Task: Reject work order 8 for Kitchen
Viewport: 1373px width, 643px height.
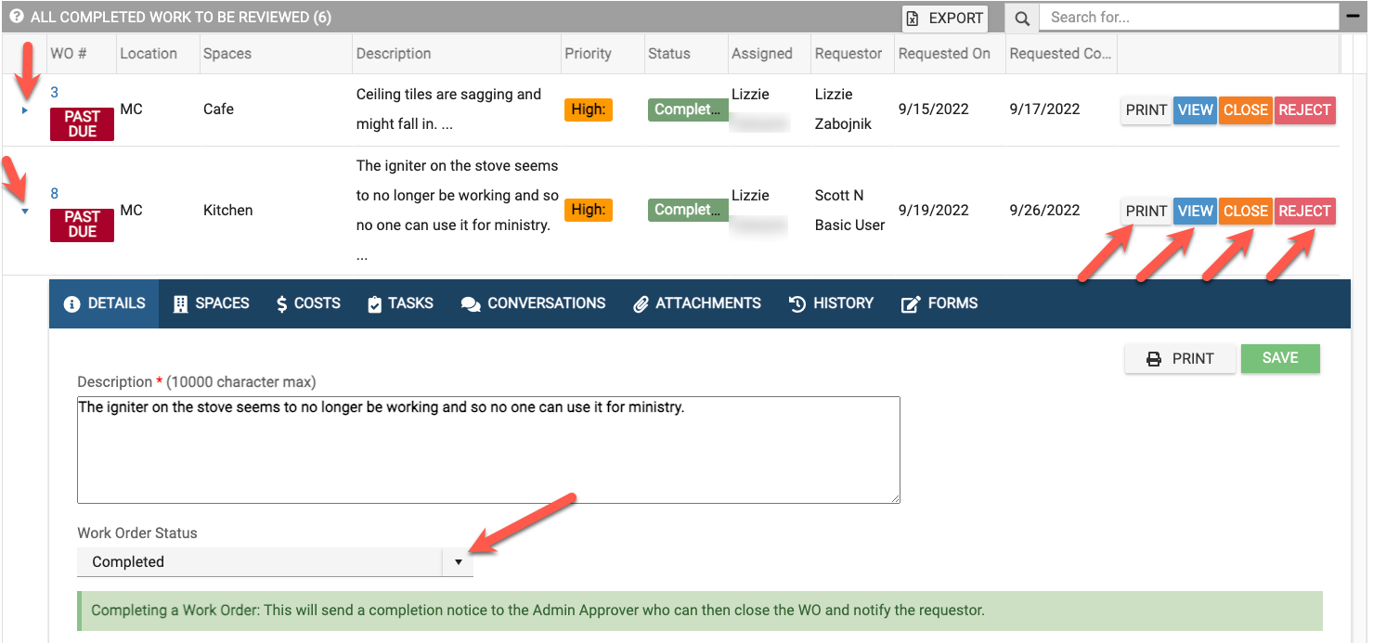Action: 1304,211
